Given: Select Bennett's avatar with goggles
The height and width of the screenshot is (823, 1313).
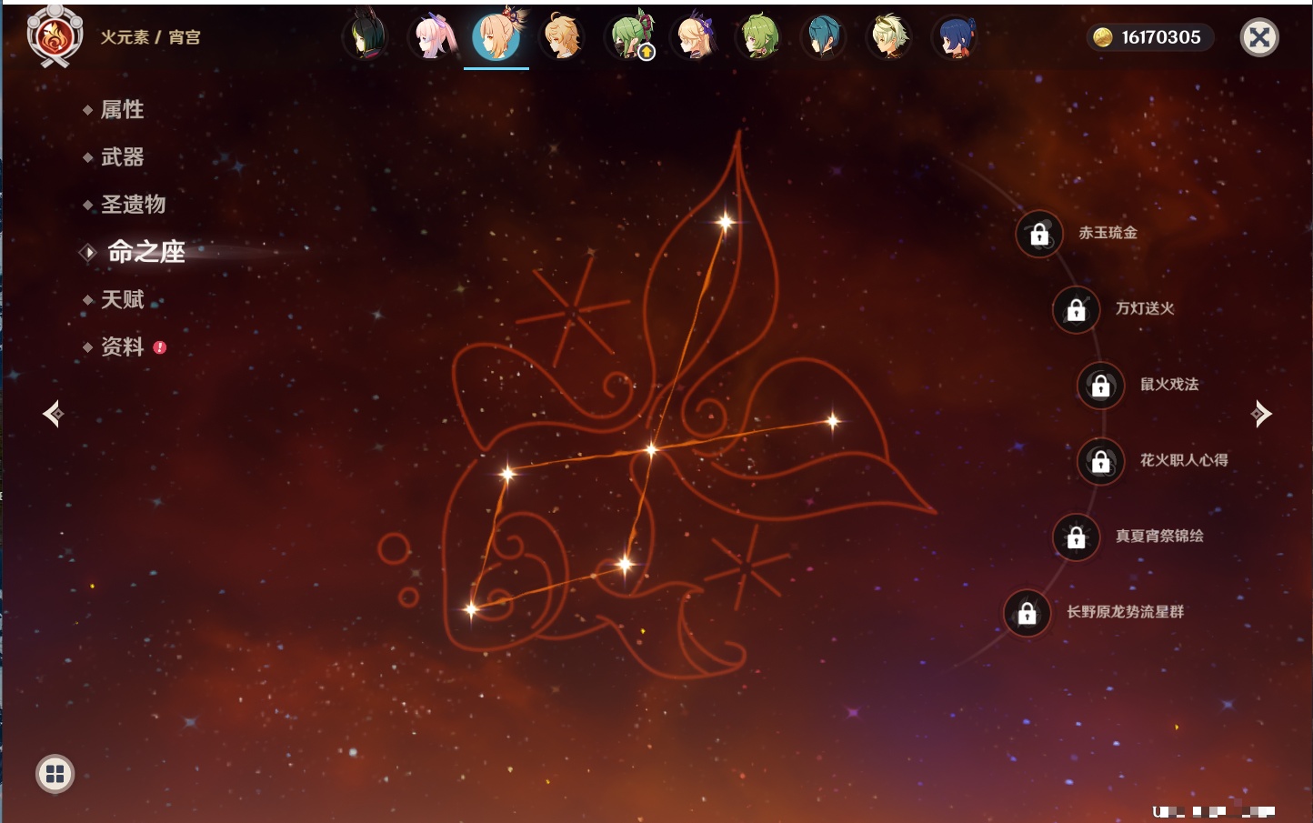Looking at the screenshot, I should [x=889, y=37].
